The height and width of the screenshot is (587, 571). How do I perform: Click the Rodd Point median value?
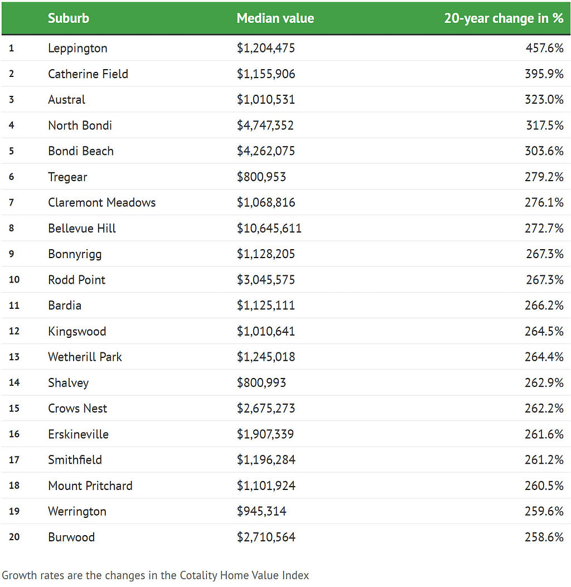(266, 280)
